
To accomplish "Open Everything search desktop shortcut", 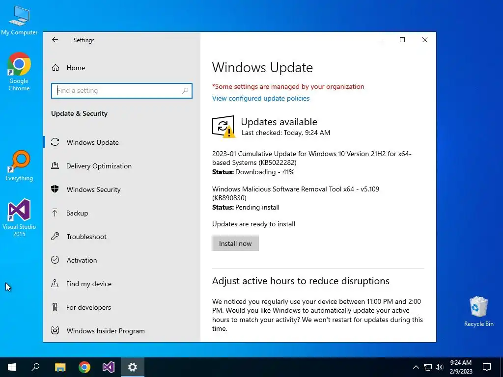I will click(x=19, y=166).
